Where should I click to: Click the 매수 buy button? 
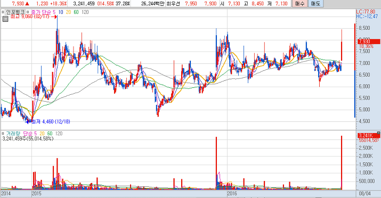[x=299, y=4]
